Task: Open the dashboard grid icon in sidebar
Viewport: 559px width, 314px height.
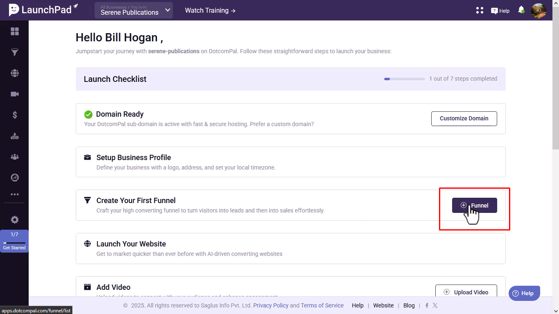Action: [x=15, y=32]
